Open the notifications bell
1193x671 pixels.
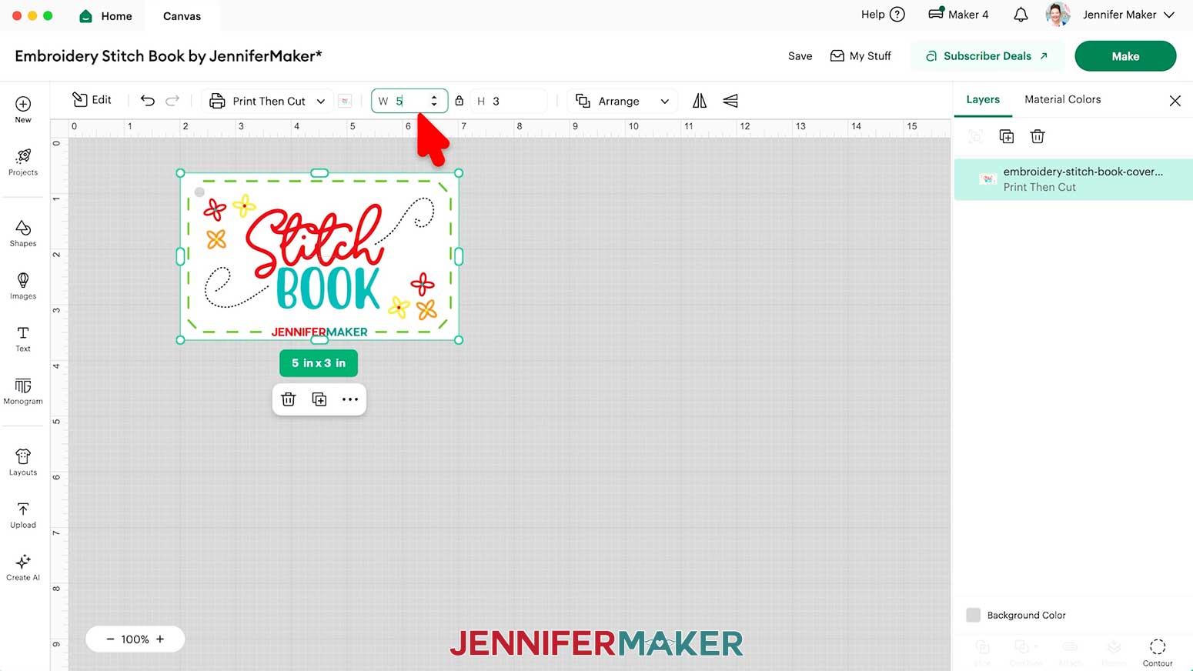[1021, 15]
